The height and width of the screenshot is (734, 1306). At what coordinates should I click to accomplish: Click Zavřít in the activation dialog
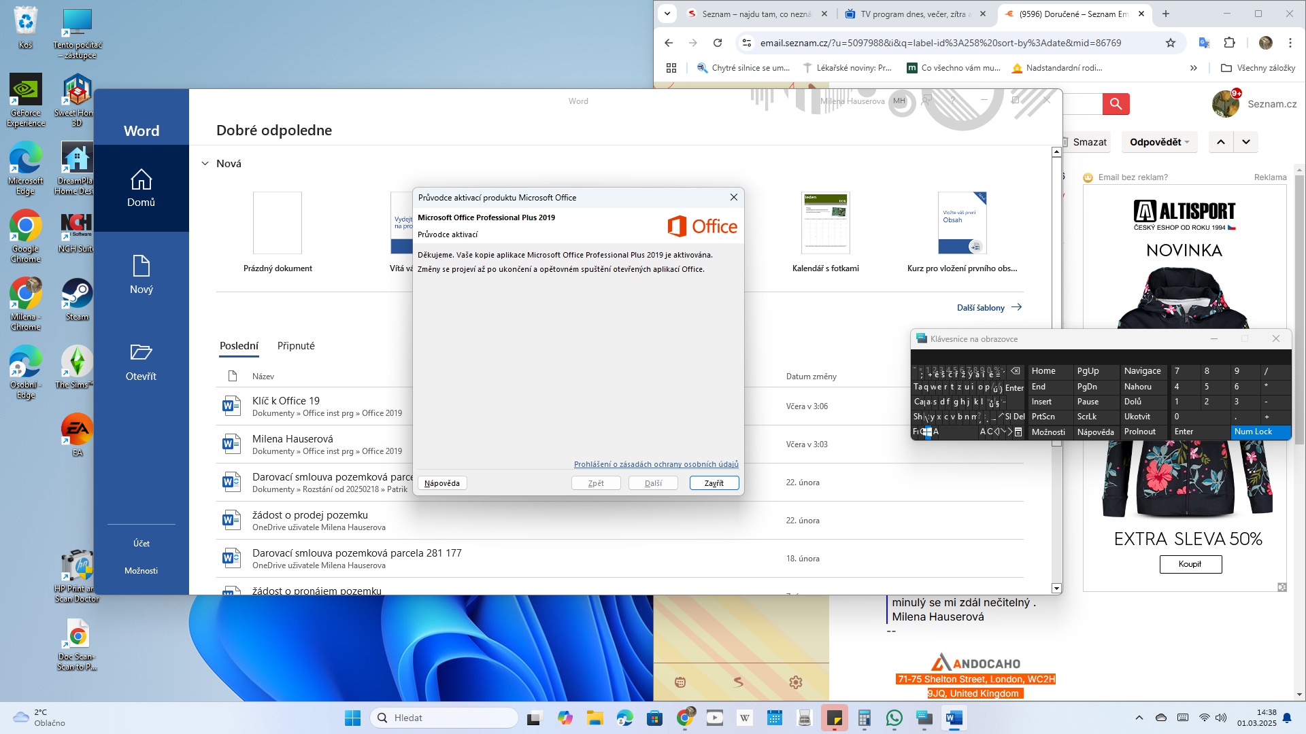point(714,483)
